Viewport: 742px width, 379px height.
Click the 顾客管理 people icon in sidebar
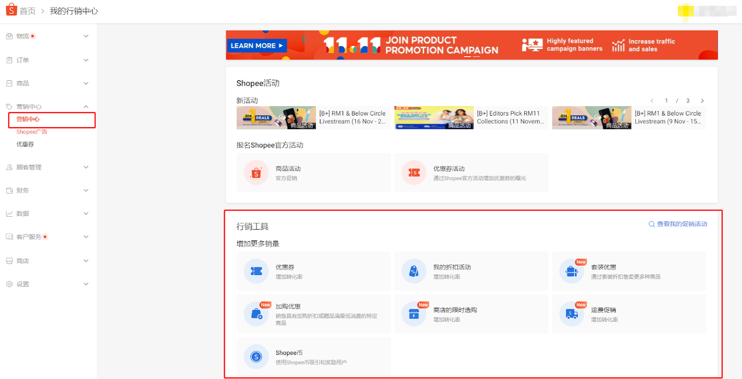[x=9, y=167]
